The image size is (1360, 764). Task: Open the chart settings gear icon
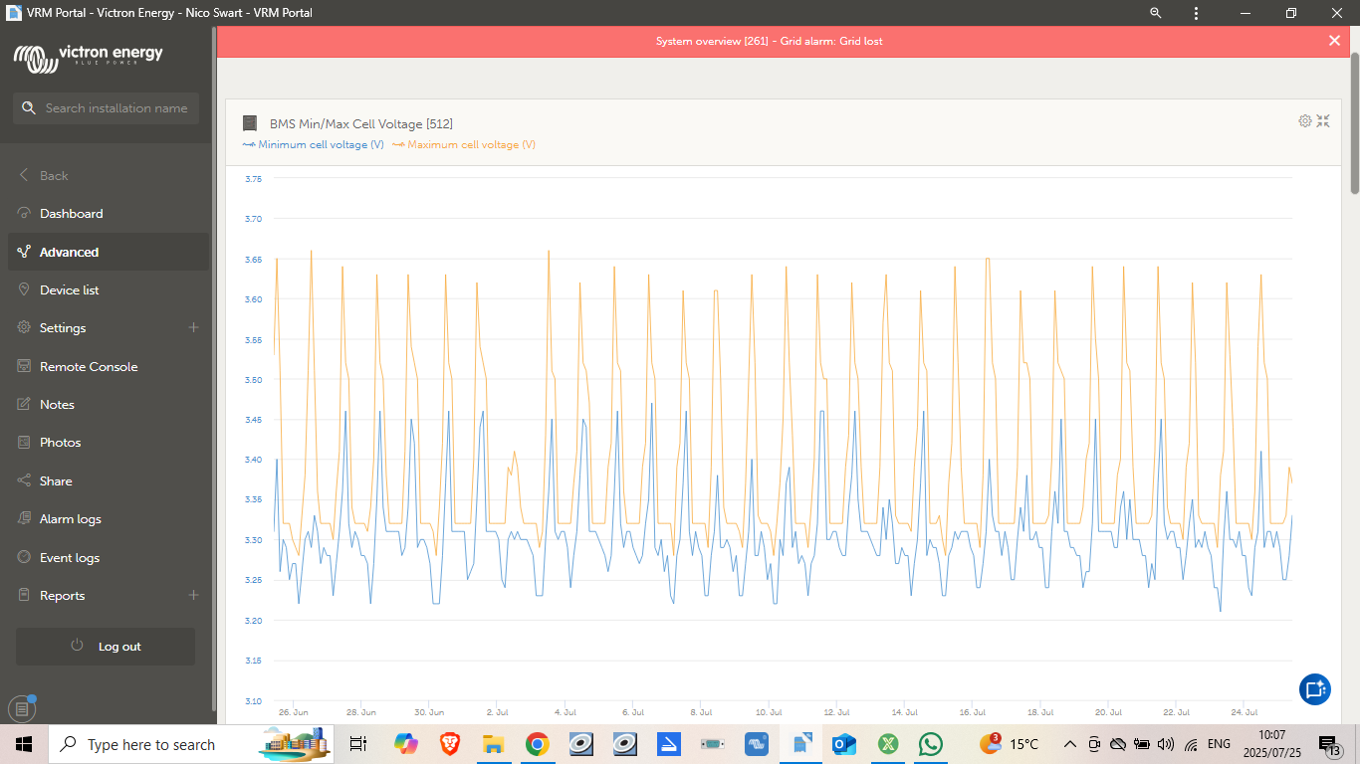point(1304,120)
